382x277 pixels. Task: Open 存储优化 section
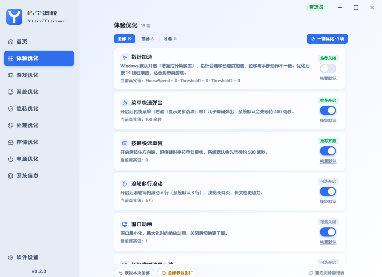point(39,142)
